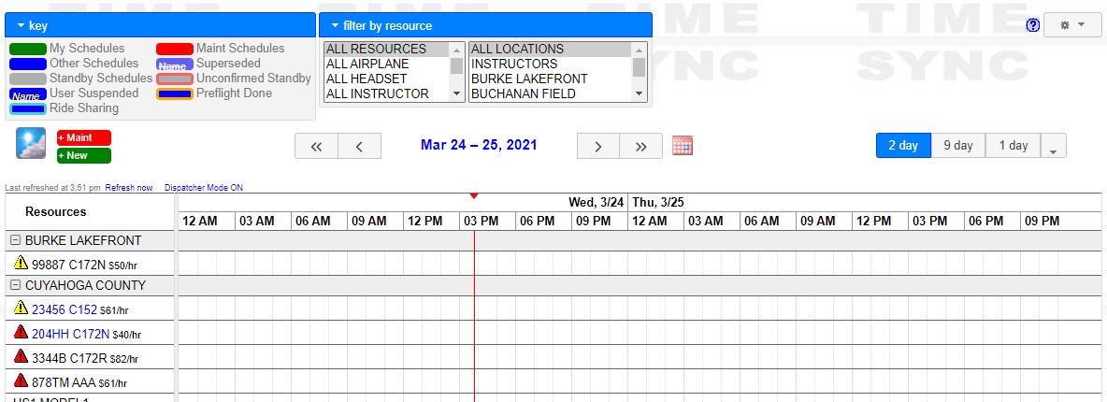Collapse the filter by resource panel

pyautogui.click(x=486, y=25)
